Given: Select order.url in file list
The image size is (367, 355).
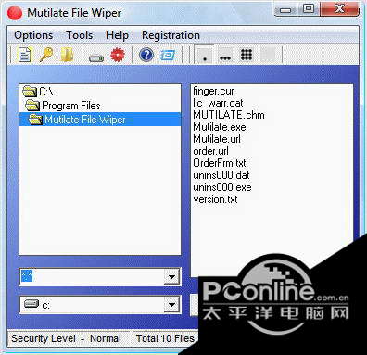Looking at the screenshot, I should (210, 151).
